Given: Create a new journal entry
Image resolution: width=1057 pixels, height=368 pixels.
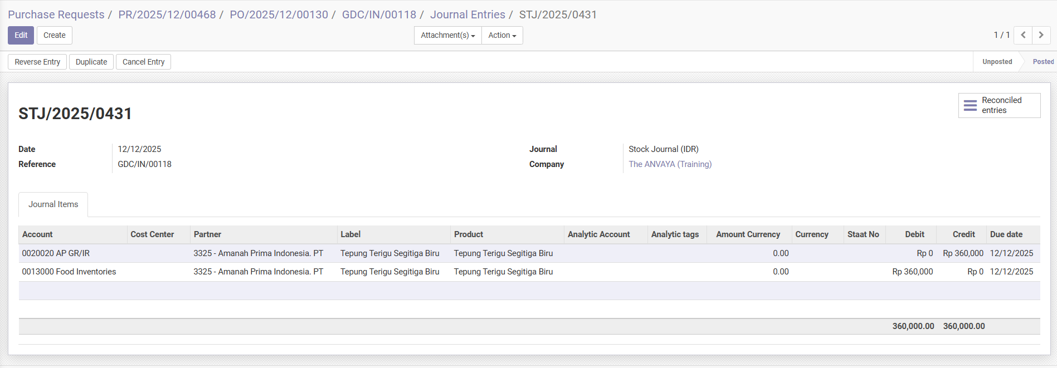Looking at the screenshot, I should (54, 35).
